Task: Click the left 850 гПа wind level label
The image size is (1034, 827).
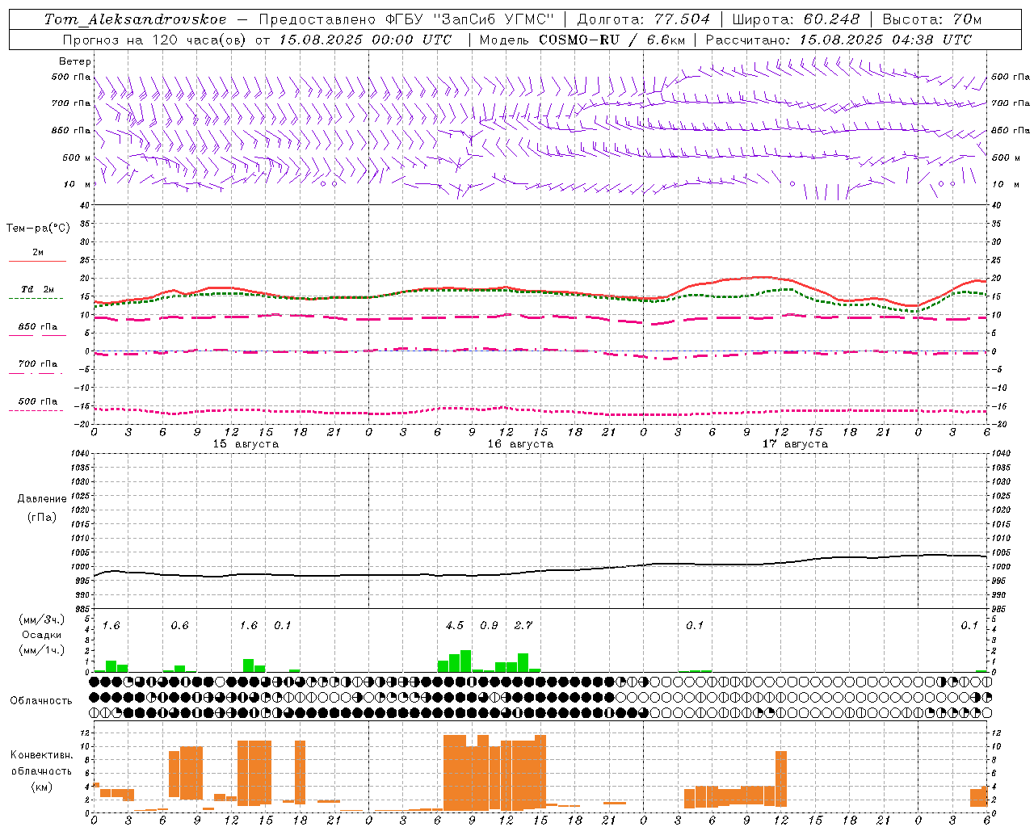Action: click(x=71, y=131)
